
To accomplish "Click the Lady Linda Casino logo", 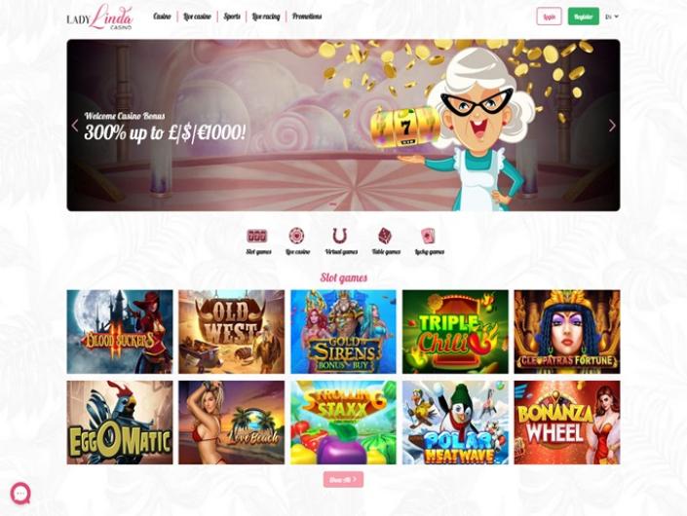I will pyautogui.click(x=100, y=17).
